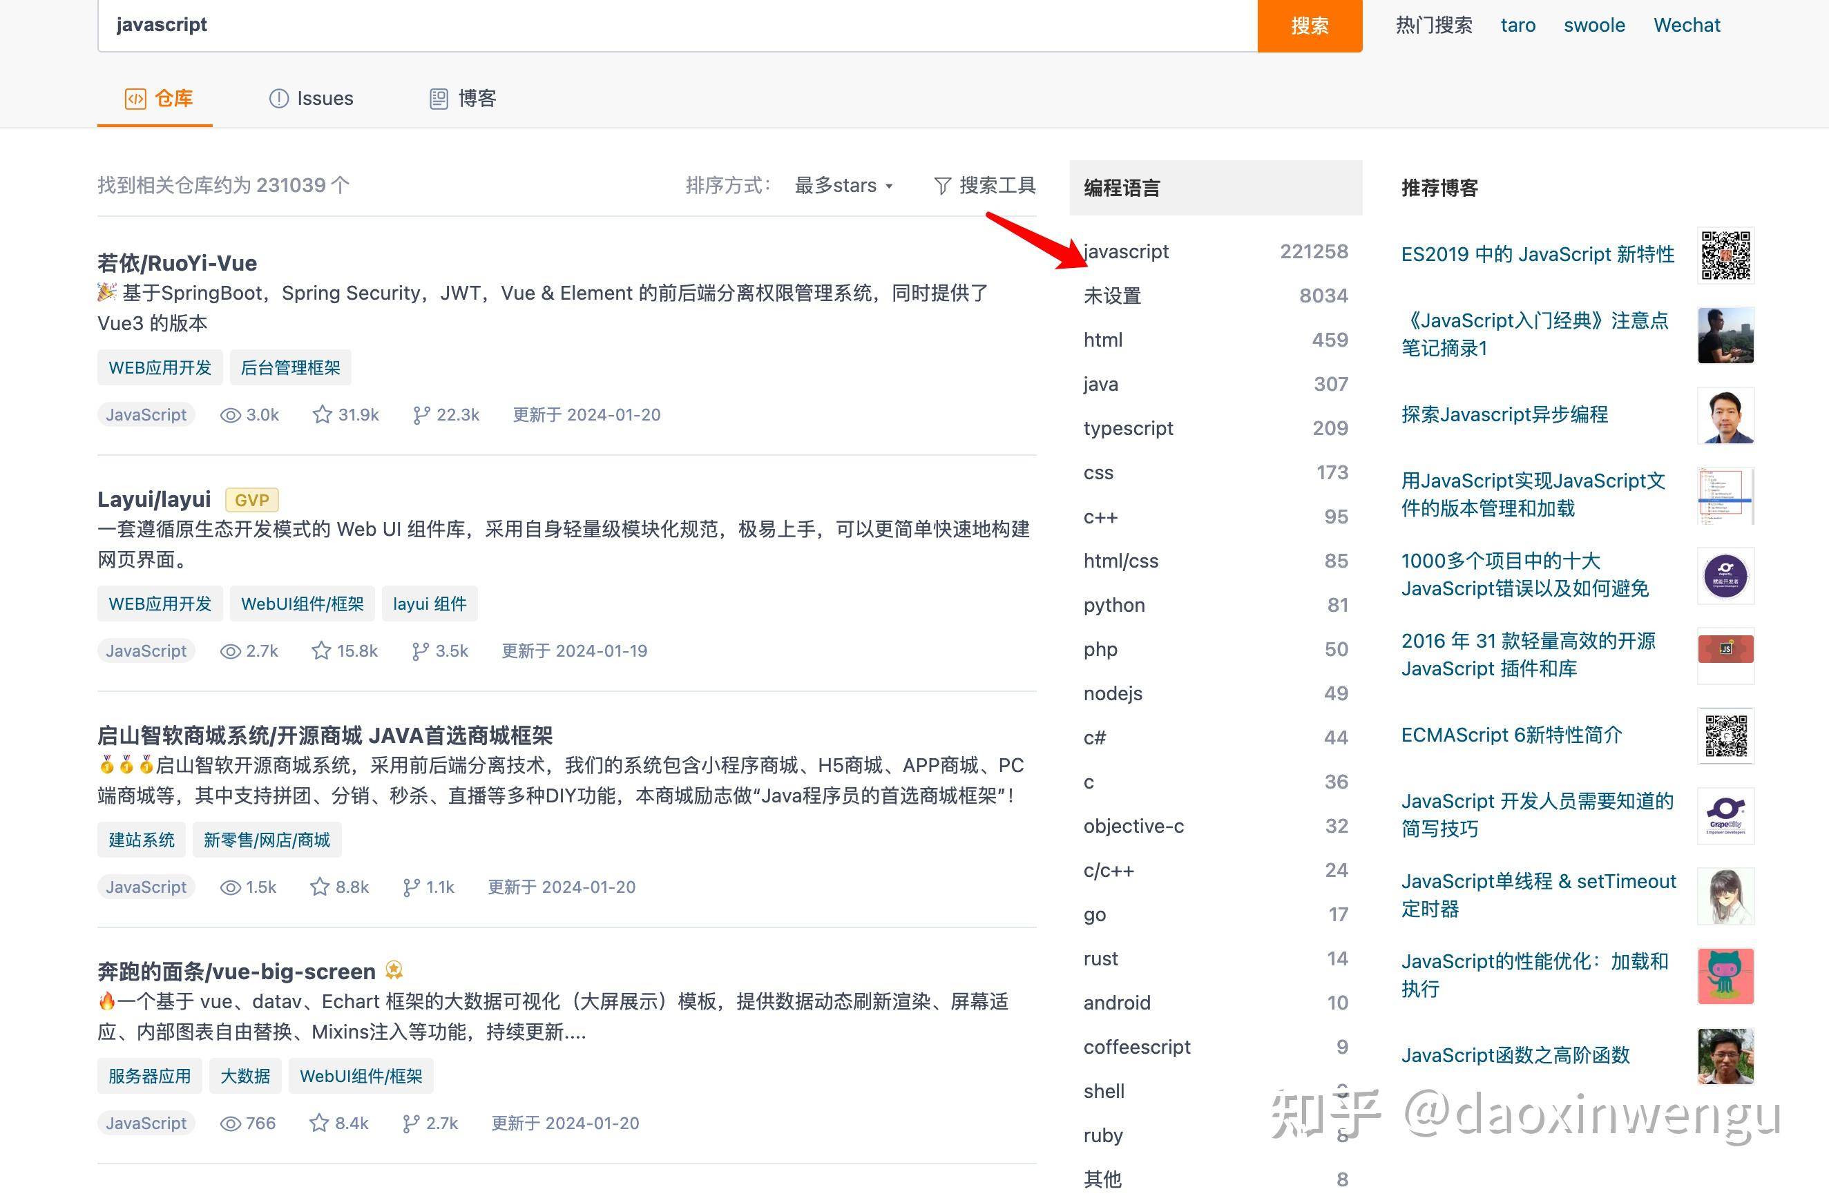1829x1196 pixels.
Task: Switch to the 博客 blog tab
Action: 462,98
